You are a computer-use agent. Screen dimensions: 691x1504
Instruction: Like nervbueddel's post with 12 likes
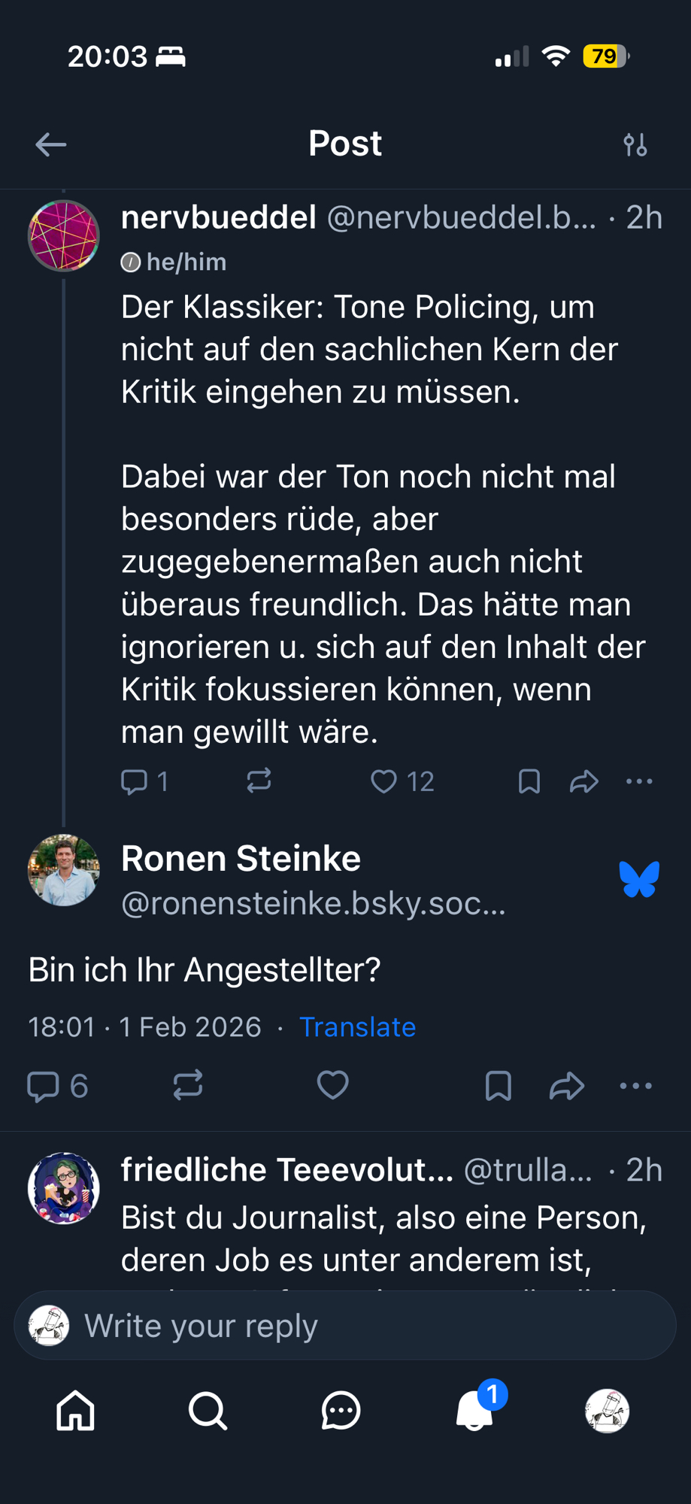pyautogui.click(x=384, y=781)
